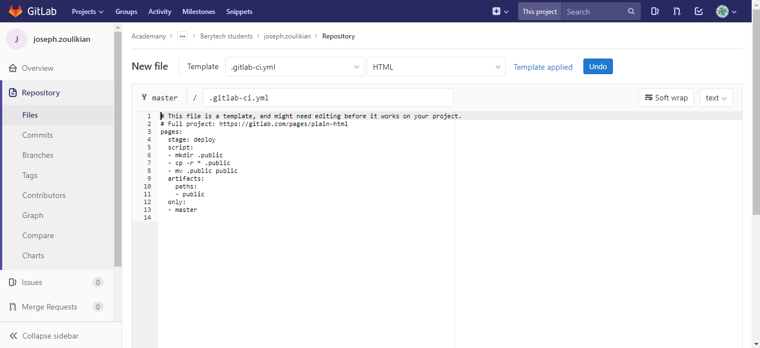Open Activity in the top navigation
Screen dimensions: 760x348
click(160, 11)
